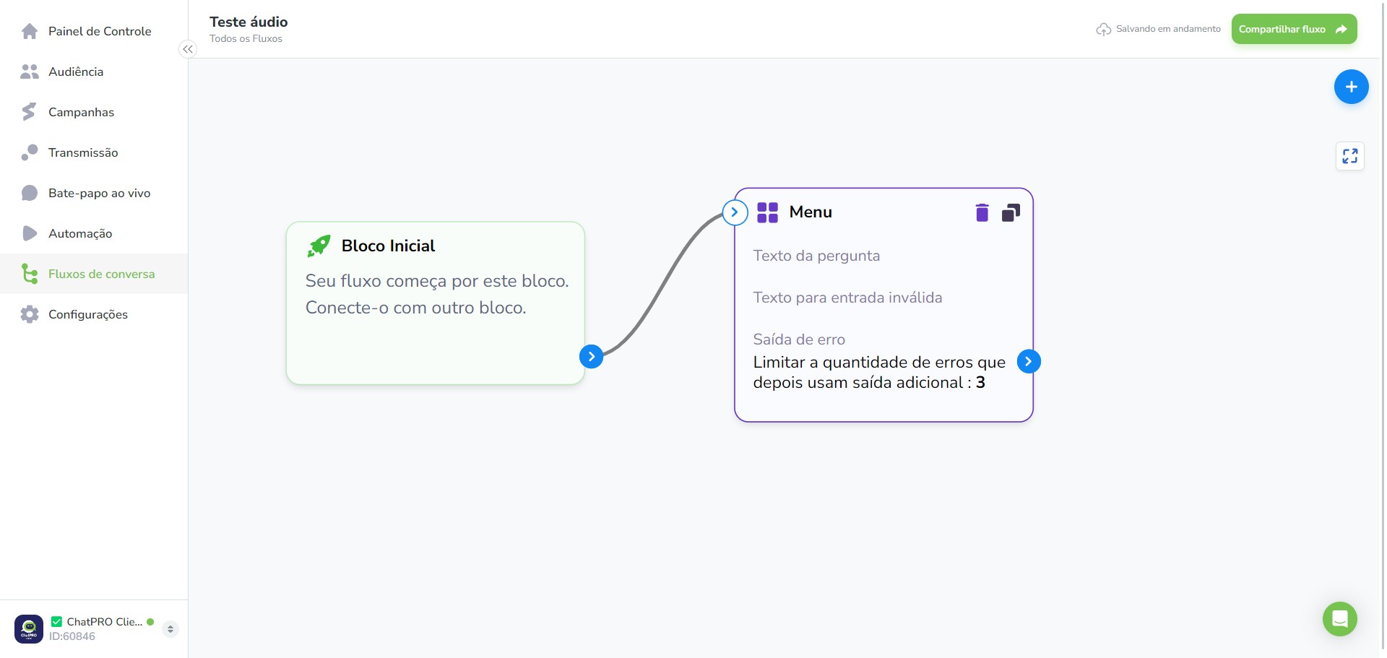The width and height of the screenshot is (1387, 658).
Task: Click the Bloco Inicial rocket icon
Action: tap(319, 246)
